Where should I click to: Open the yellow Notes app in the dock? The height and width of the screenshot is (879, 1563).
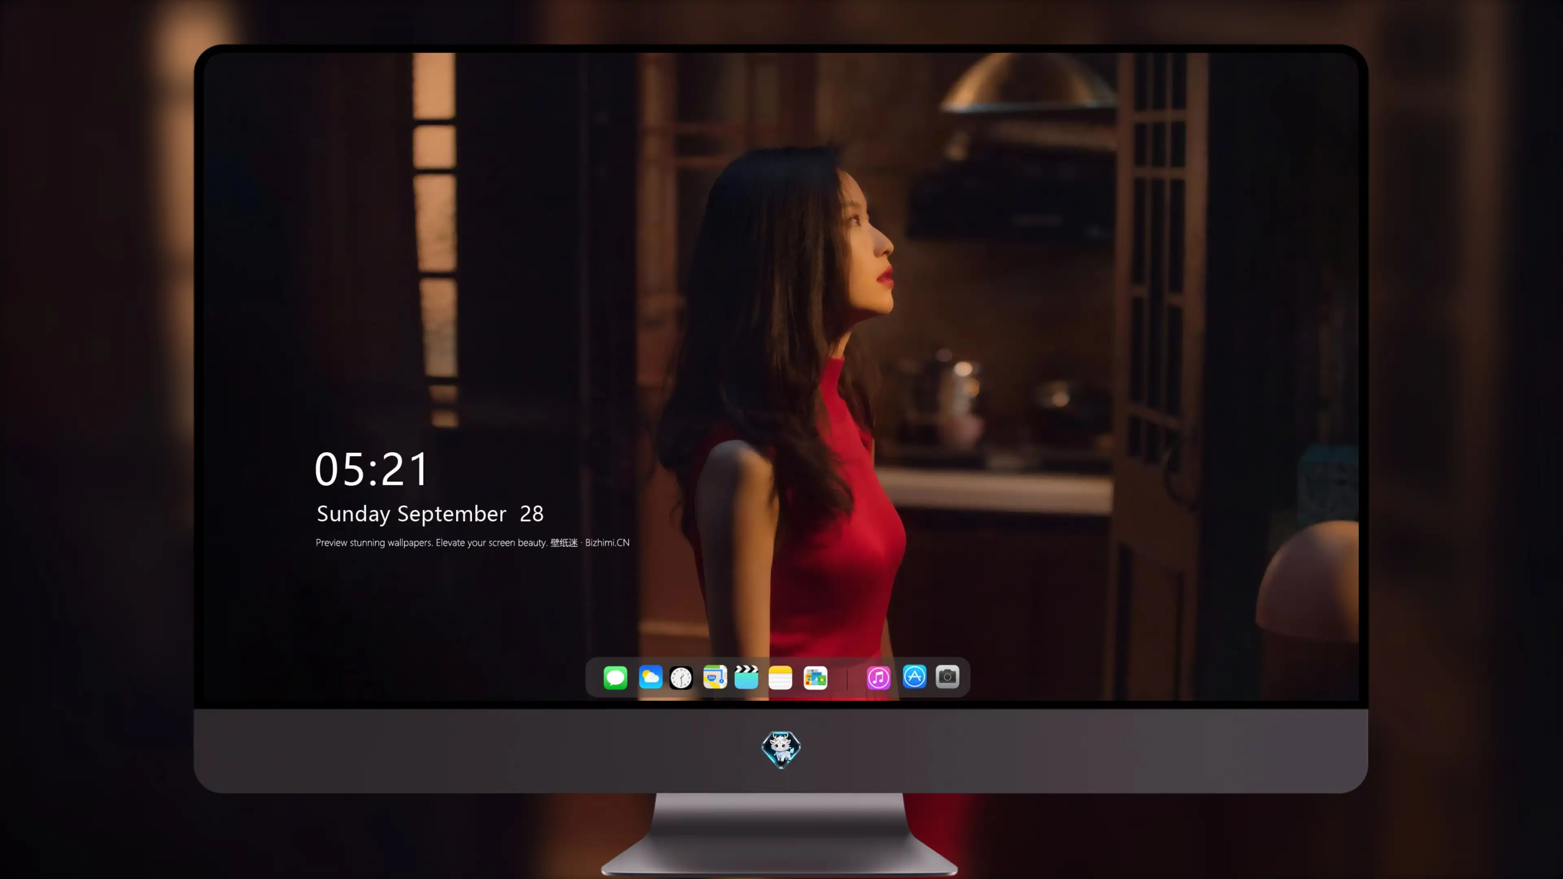click(x=780, y=677)
